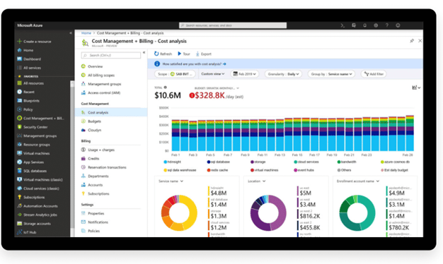The width and height of the screenshot is (443, 264).
Task: Toggle bandwidth legend series
Action: [x=347, y=162]
